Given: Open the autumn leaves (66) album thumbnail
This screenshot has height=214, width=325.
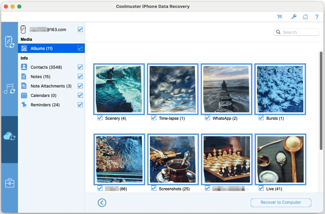Looking at the screenshot, I should (x=119, y=159).
